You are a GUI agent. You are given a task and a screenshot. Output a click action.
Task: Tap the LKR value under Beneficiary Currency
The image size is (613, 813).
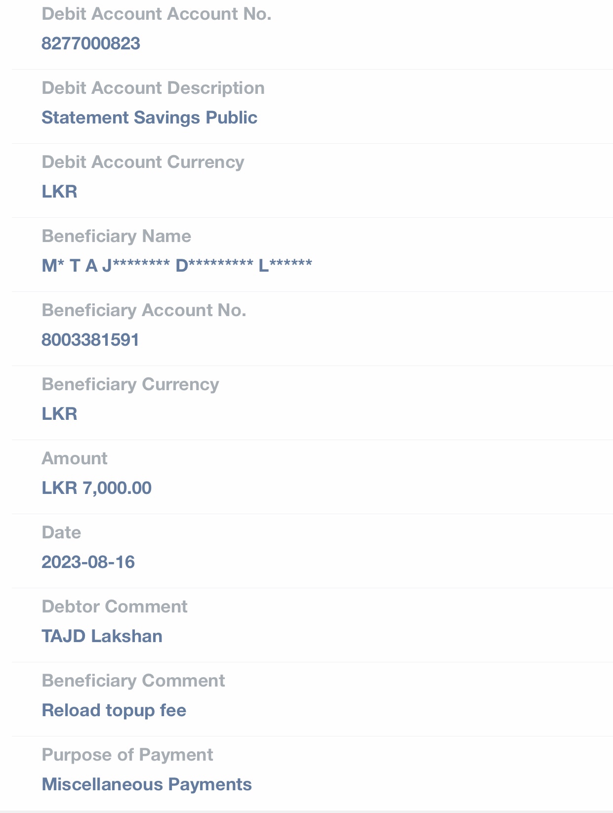pyautogui.click(x=59, y=414)
